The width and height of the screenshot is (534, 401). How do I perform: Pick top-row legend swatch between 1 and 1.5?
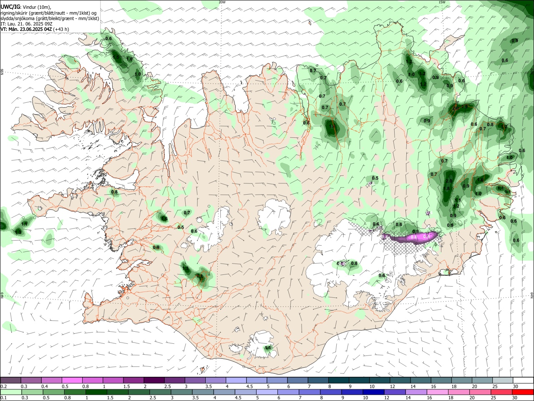tap(113, 381)
